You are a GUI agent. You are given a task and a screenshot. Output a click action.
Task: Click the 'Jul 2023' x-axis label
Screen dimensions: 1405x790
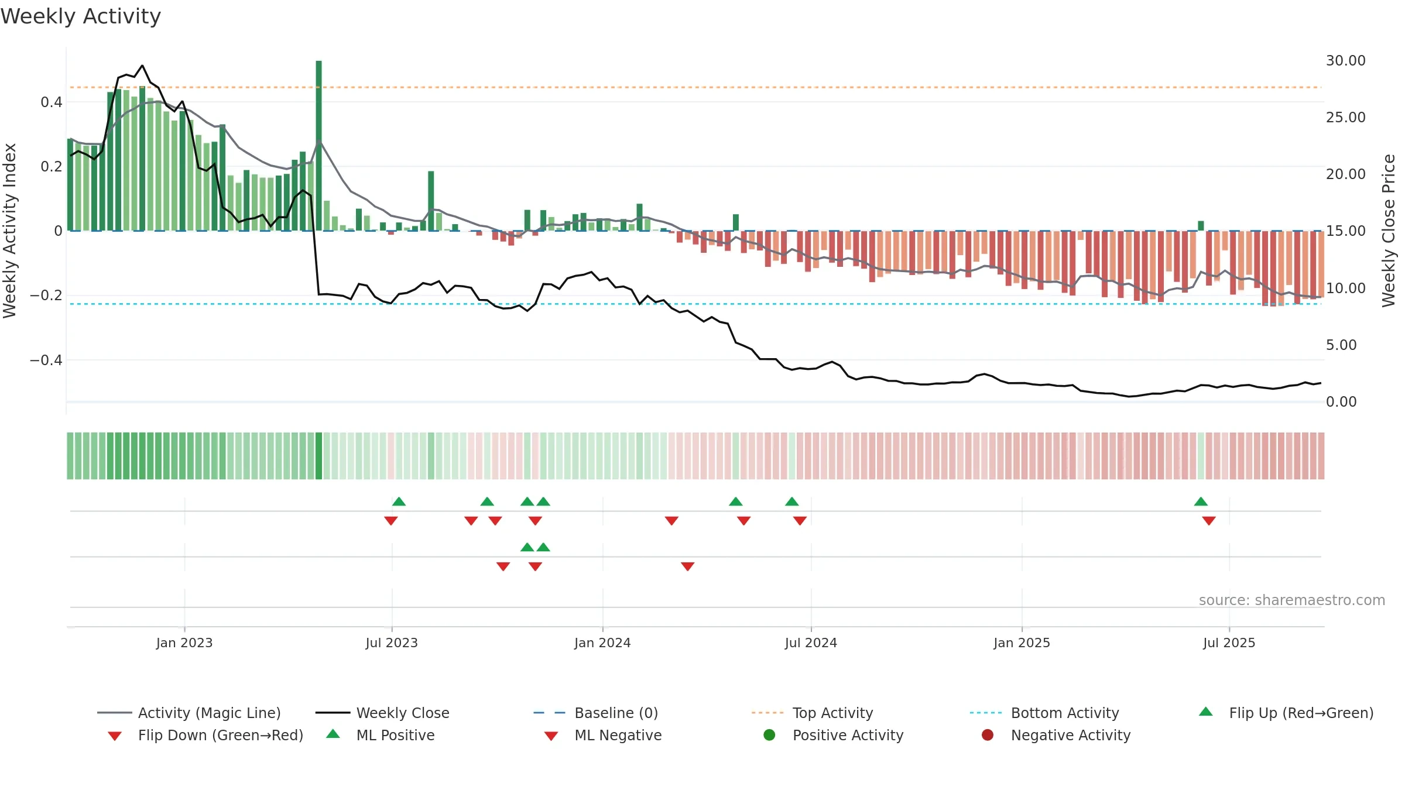[392, 643]
